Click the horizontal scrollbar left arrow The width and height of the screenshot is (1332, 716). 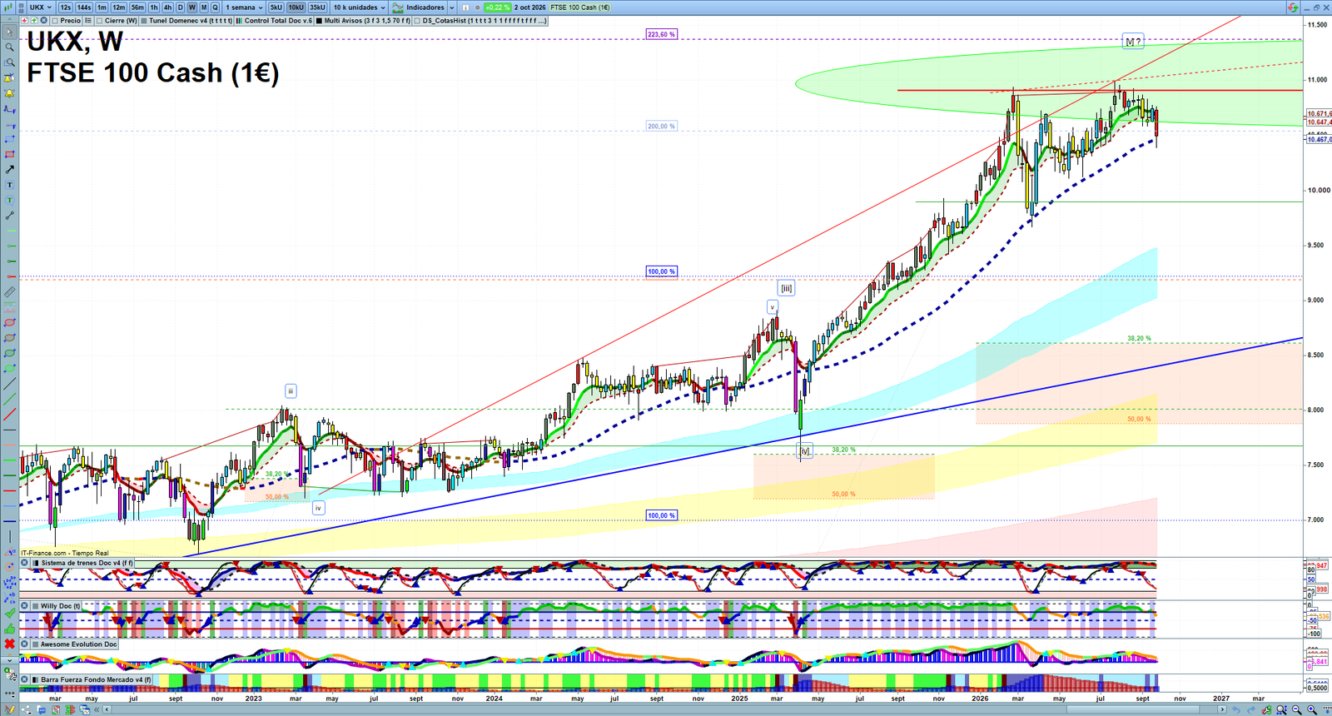107,709
